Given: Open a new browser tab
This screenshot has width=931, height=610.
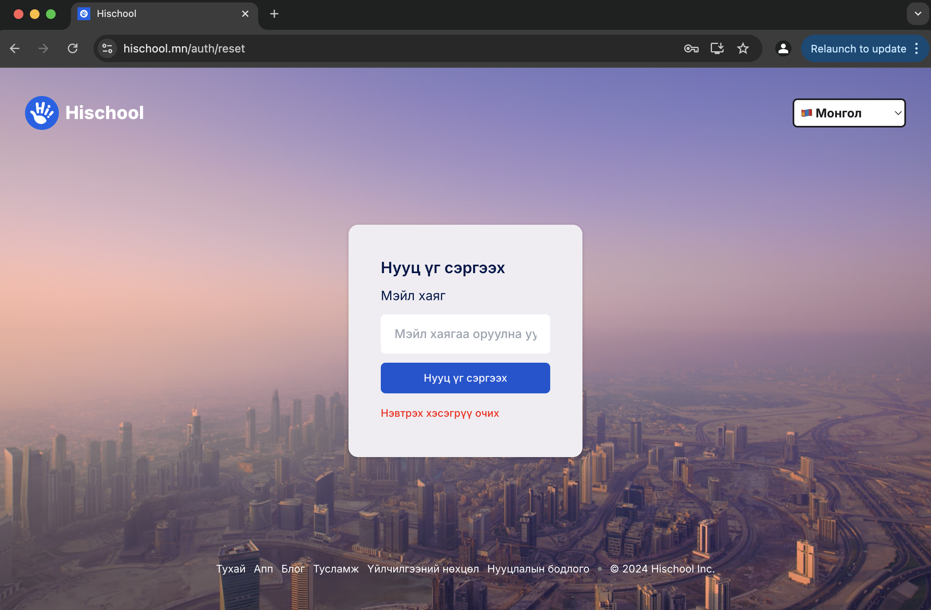Looking at the screenshot, I should point(274,14).
